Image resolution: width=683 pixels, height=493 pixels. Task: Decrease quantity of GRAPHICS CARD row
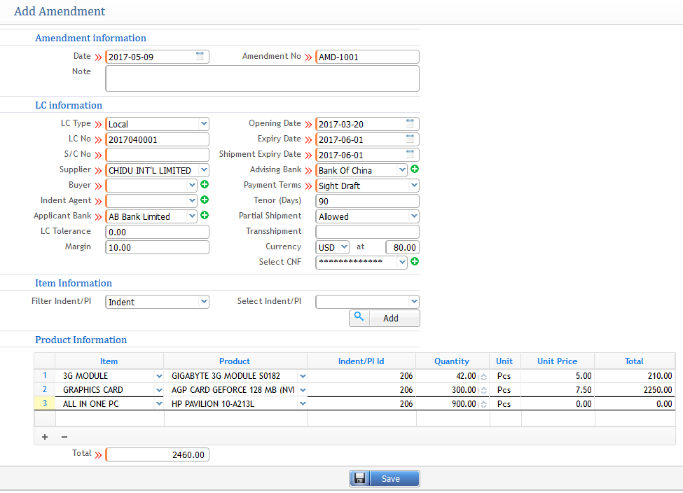tap(482, 392)
